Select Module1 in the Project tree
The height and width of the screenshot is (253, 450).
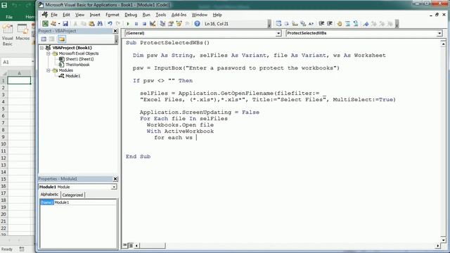point(72,76)
